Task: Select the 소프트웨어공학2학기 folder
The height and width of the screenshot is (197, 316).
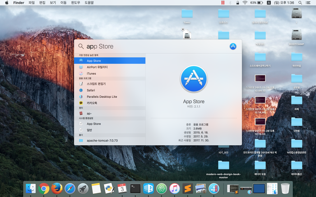Action: coord(260,60)
